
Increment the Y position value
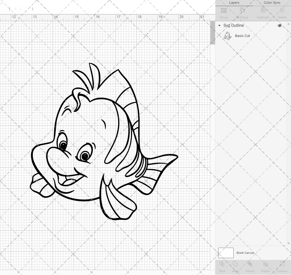click(33, 8)
